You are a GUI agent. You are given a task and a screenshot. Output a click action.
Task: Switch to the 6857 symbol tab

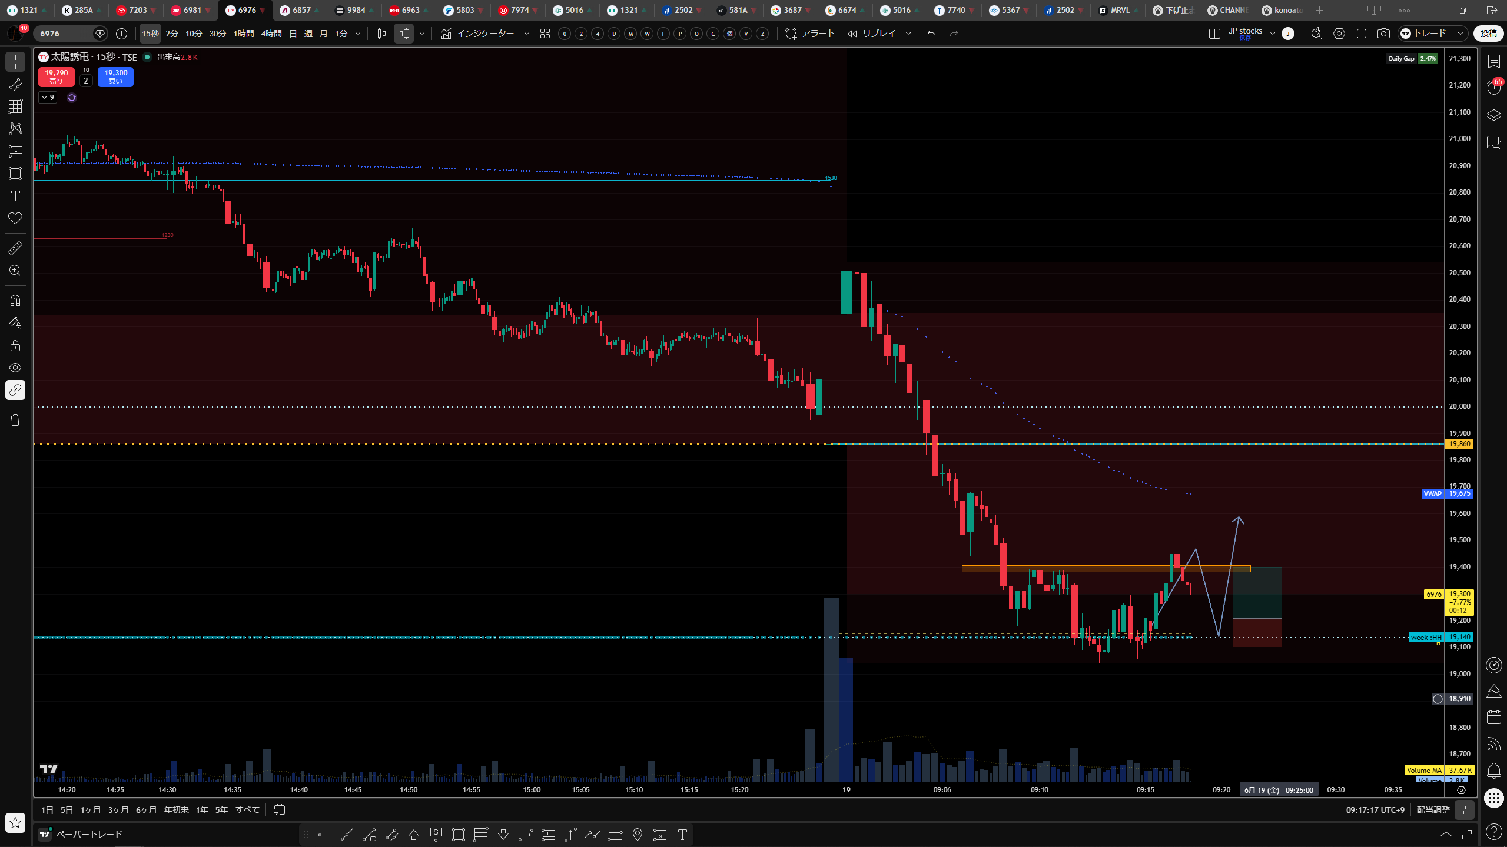coord(300,10)
